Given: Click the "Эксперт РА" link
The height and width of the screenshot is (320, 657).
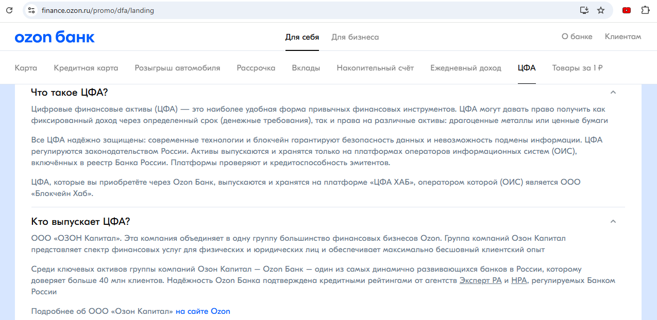Looking at the screenshot, I should click(480, 281).
